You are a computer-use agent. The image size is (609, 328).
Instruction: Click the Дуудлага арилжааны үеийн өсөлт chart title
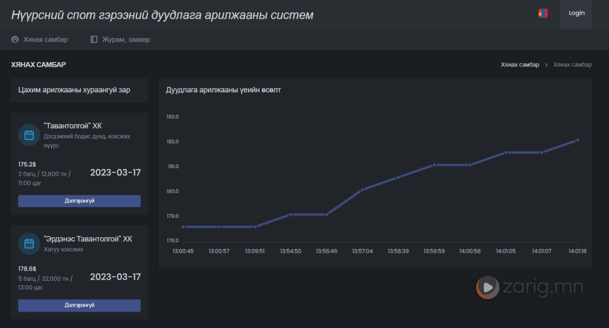[x=224, y=90]
